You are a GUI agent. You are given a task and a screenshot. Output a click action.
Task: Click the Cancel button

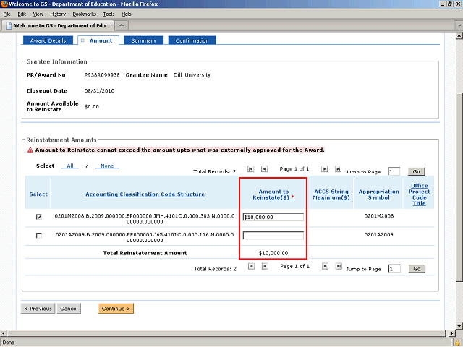[x=69, y=309]
